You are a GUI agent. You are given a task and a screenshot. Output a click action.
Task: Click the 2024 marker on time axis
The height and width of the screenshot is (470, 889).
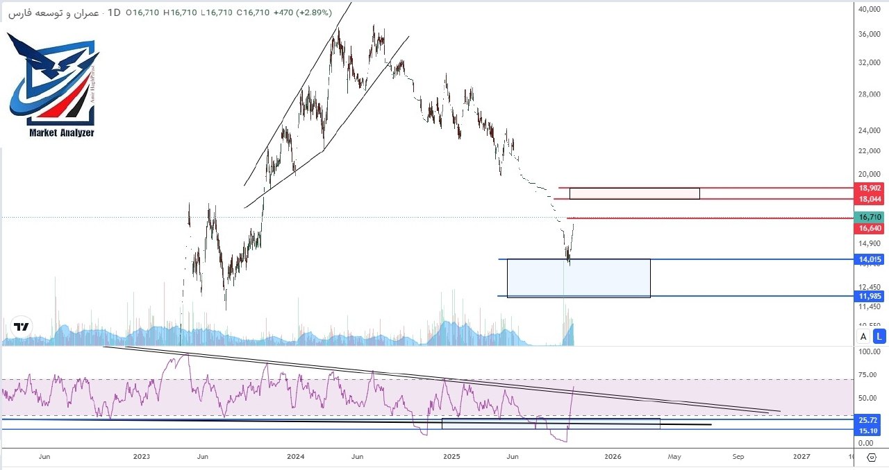296,457
